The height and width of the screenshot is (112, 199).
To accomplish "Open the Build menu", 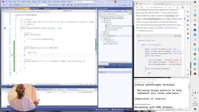I will coord(29,2).
